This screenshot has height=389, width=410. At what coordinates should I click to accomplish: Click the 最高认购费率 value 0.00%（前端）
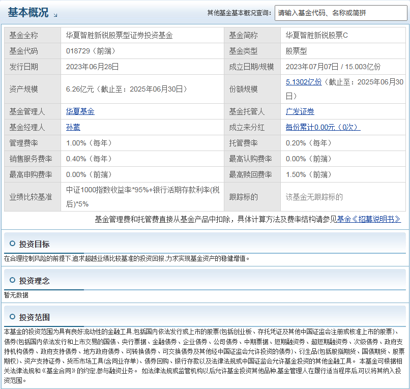click(x=309, y=159)
